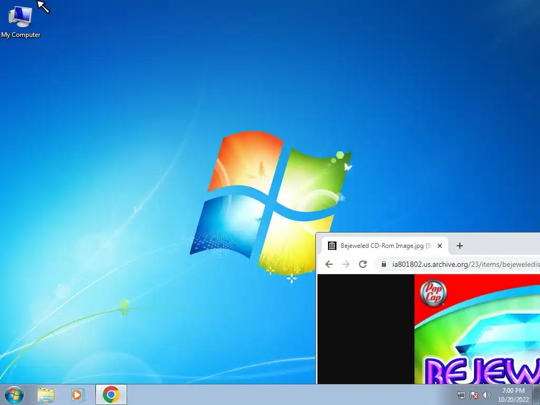Open a new tab in Chrome
This screenshot has width=540, height=405.
pyautogui.click(x=460, y=246)
